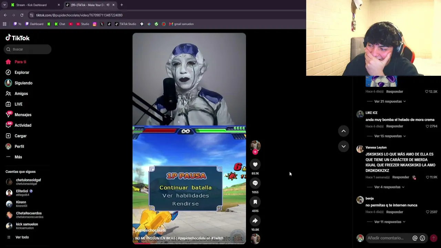The image size is (441, 248).
Task: Close the TikTok tab
Action: (x=113, y=5)
